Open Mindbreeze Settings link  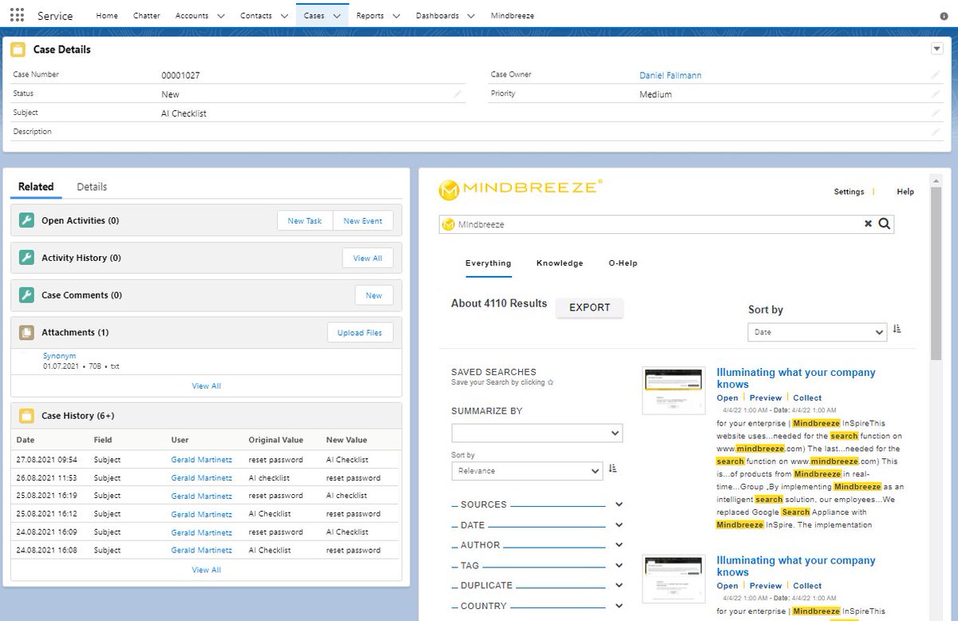tap(849, 192)
